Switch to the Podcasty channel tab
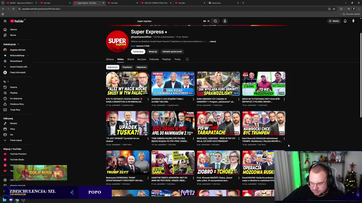The height and width of the screenshot is (203, 362). pos(154,59)
